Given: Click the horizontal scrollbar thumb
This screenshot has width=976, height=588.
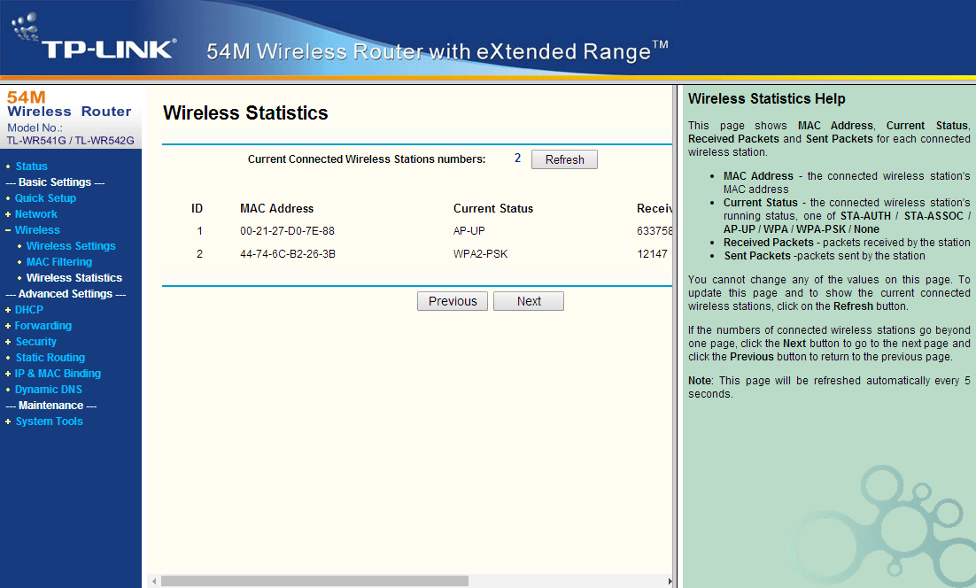Looking at the screenshot, I should coord(314,581).
